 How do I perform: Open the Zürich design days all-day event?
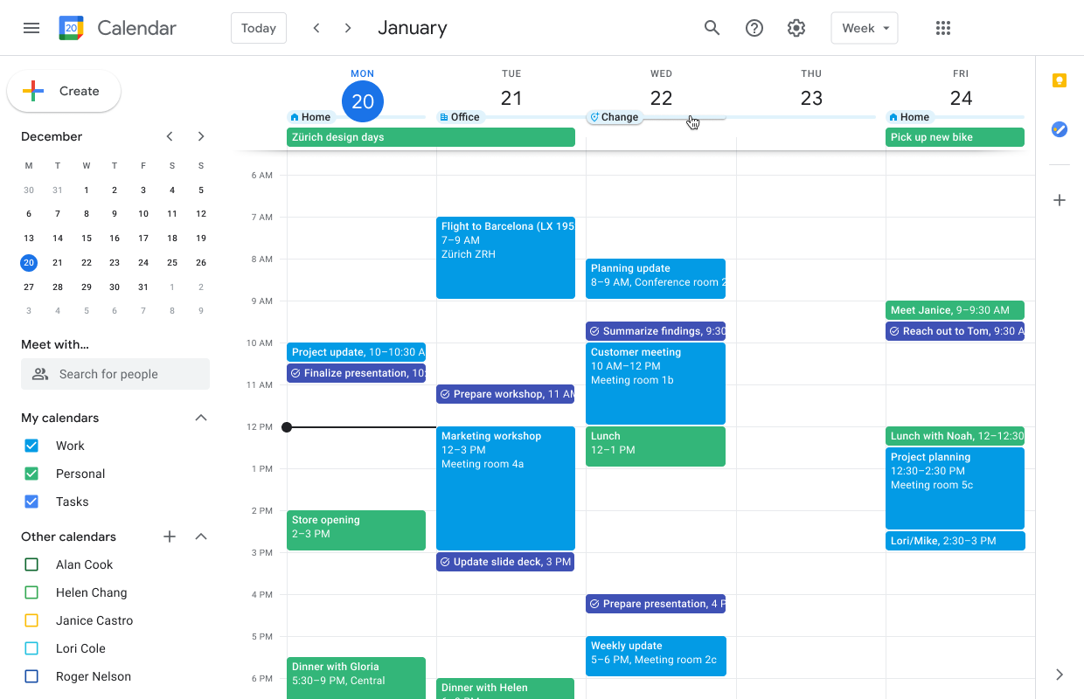pyautogui.click(x=431, y=137)
